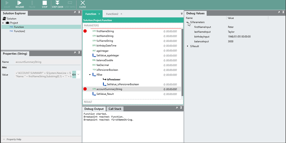Viewport: 286px width, 143px height.
Task: Switch to the Function2 tab
Action: [x=112, y=14]
